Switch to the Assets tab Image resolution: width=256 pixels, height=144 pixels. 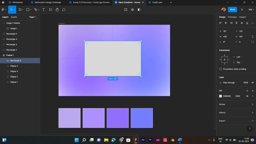[x=14, y=17]
